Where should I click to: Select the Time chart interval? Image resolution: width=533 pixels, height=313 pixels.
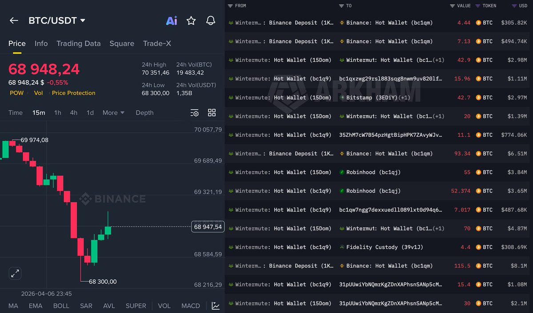(x=16, y=113)
